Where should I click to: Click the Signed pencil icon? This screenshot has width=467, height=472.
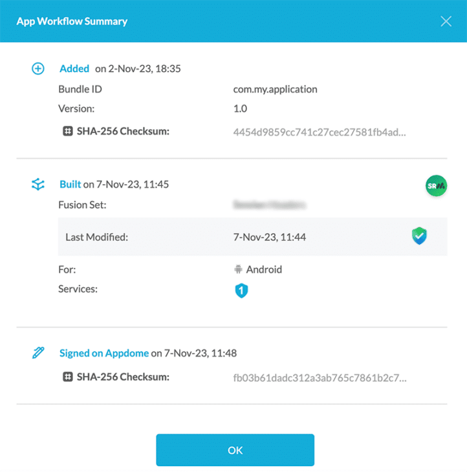click(38, 353)
